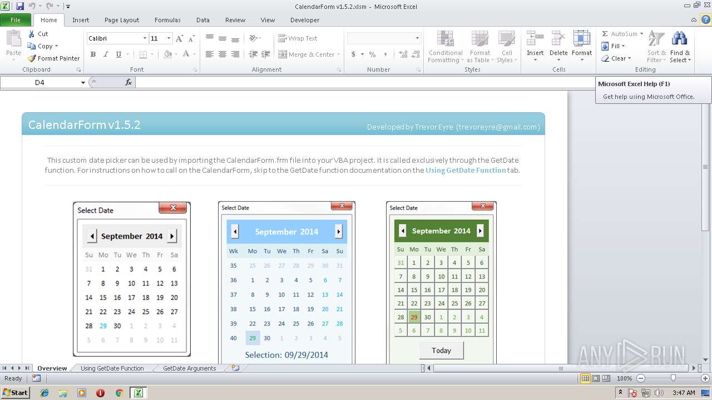This screenshot has height=400, width=712.
Task: Switch to Page Layout tab
Action: click(122, 20)
